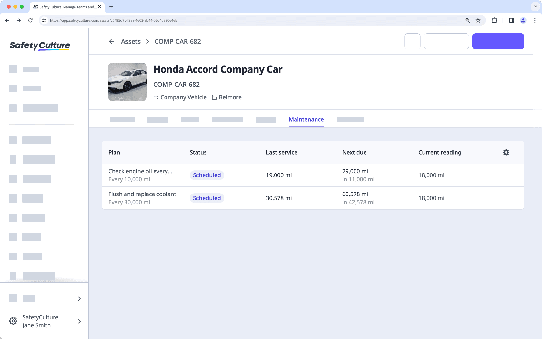The image size is (542, 339).
Task: Click the zoom icon in the address bar
Action: coord(467,20)
